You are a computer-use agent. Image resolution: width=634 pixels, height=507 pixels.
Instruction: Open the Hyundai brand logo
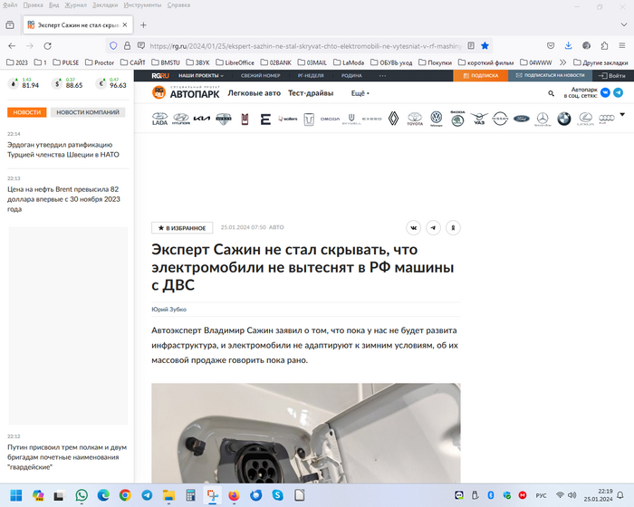(x=181, y=119)
